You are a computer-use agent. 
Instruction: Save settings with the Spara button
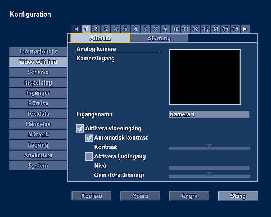(140, 196)
